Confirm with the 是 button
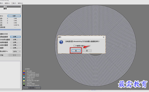 [76, 51]
